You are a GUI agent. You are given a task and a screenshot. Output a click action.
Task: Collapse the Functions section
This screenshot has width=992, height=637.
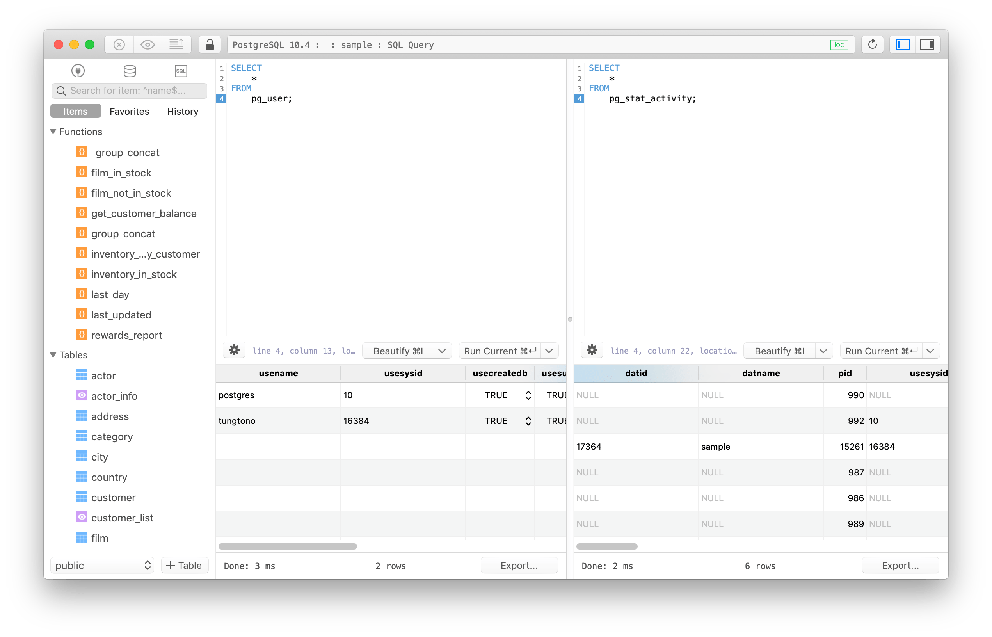point(53,132)
